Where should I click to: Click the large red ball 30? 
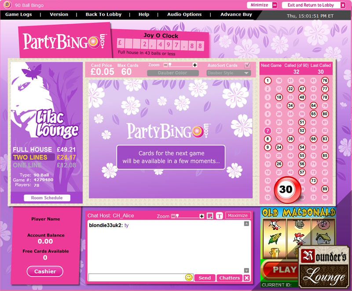[288, 190]
